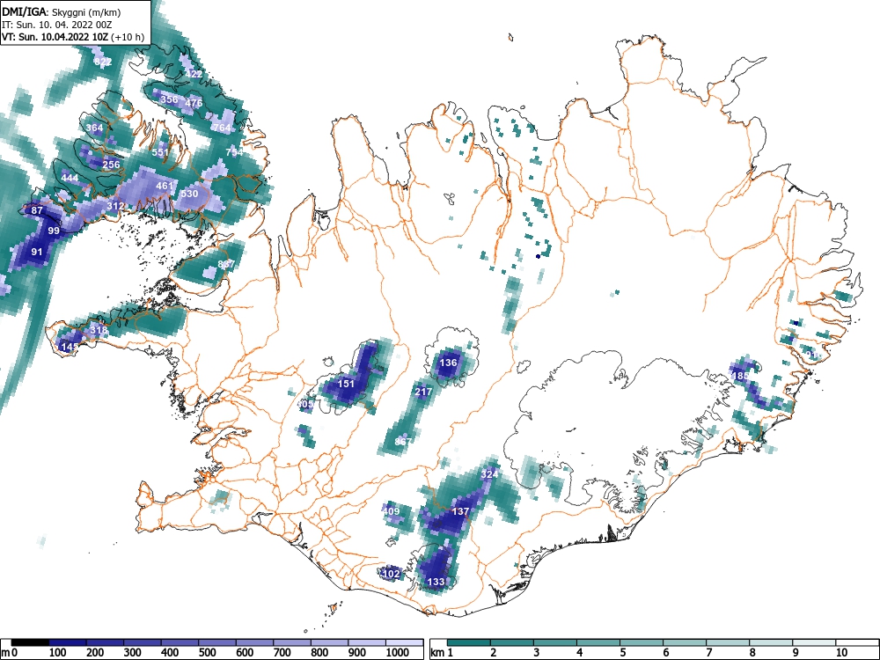
Task: Click the visibility value 151
Action: pyautogui.click(x=346, y=384)
